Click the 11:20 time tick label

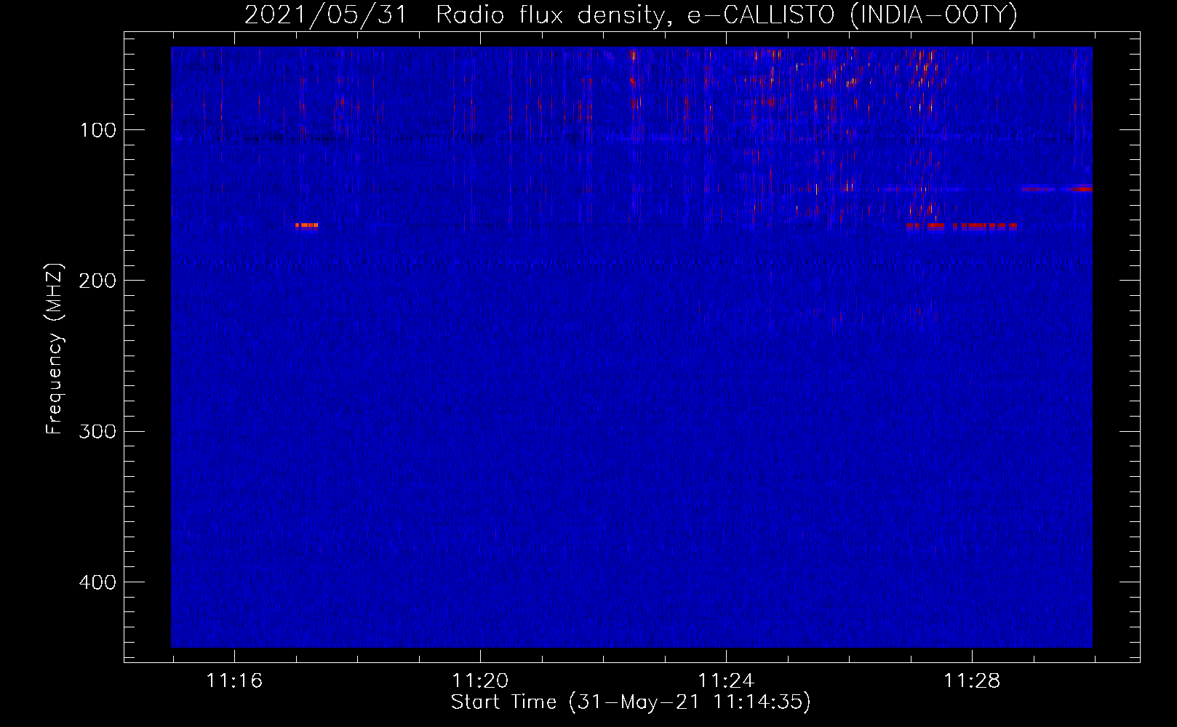(x=480, y=680)
